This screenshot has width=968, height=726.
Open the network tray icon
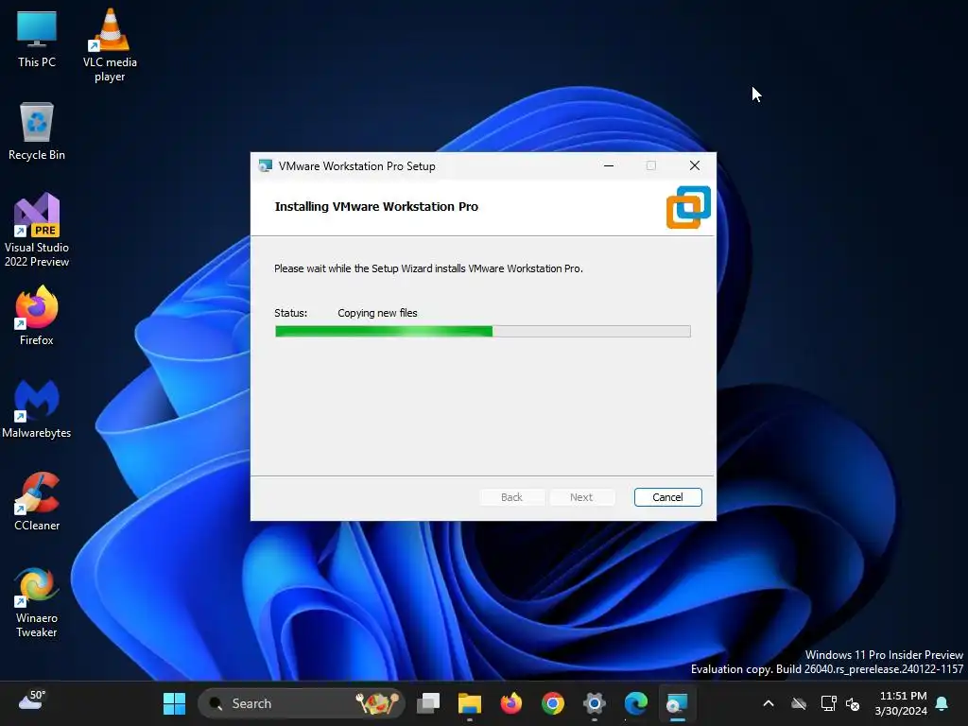828,703
